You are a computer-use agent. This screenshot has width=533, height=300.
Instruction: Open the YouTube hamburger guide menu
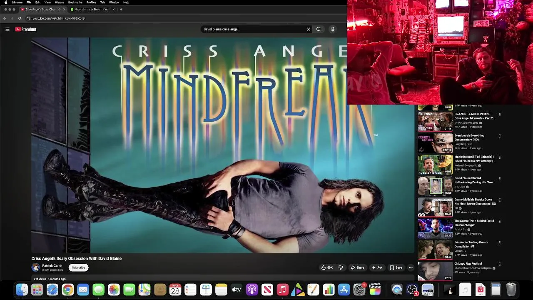point(7,29)
